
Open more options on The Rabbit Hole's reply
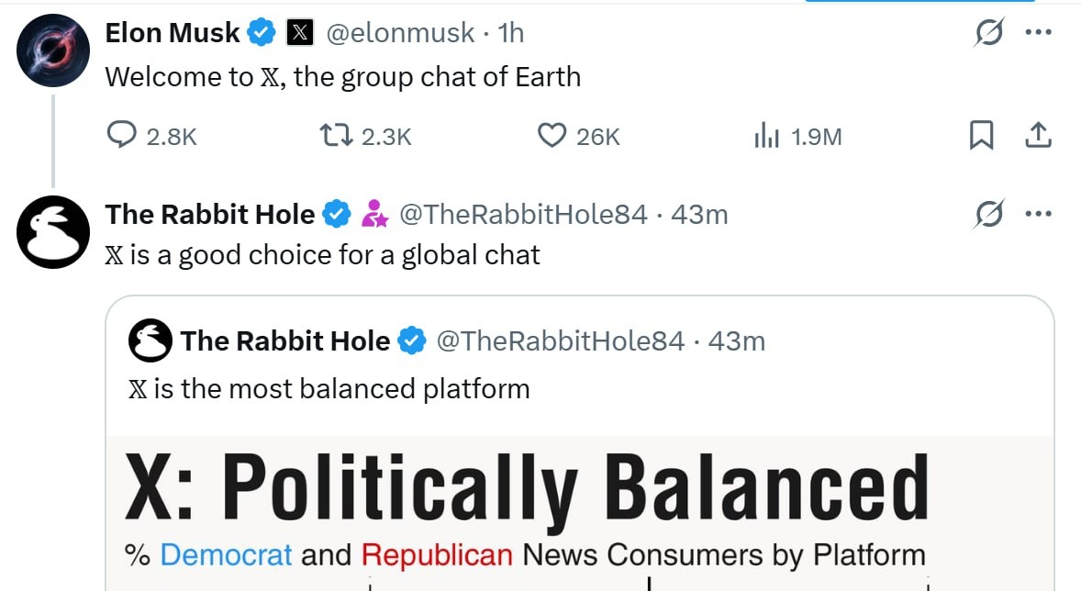pyautogui.click(x=1039, y=213)
